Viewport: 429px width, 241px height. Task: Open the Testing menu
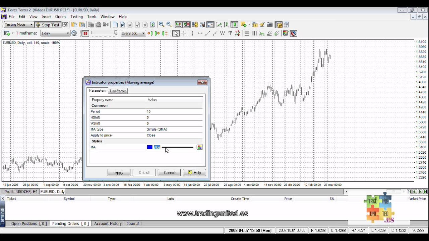(76, 17)
